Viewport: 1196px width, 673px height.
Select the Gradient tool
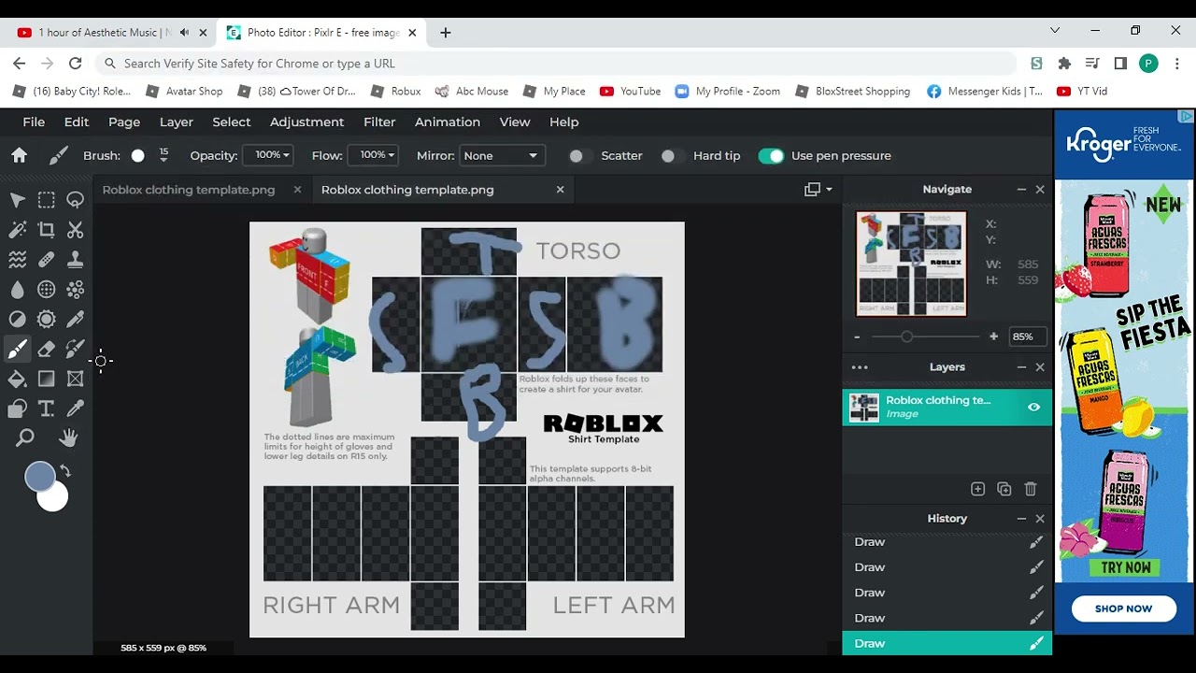click(x=46, y=379)
